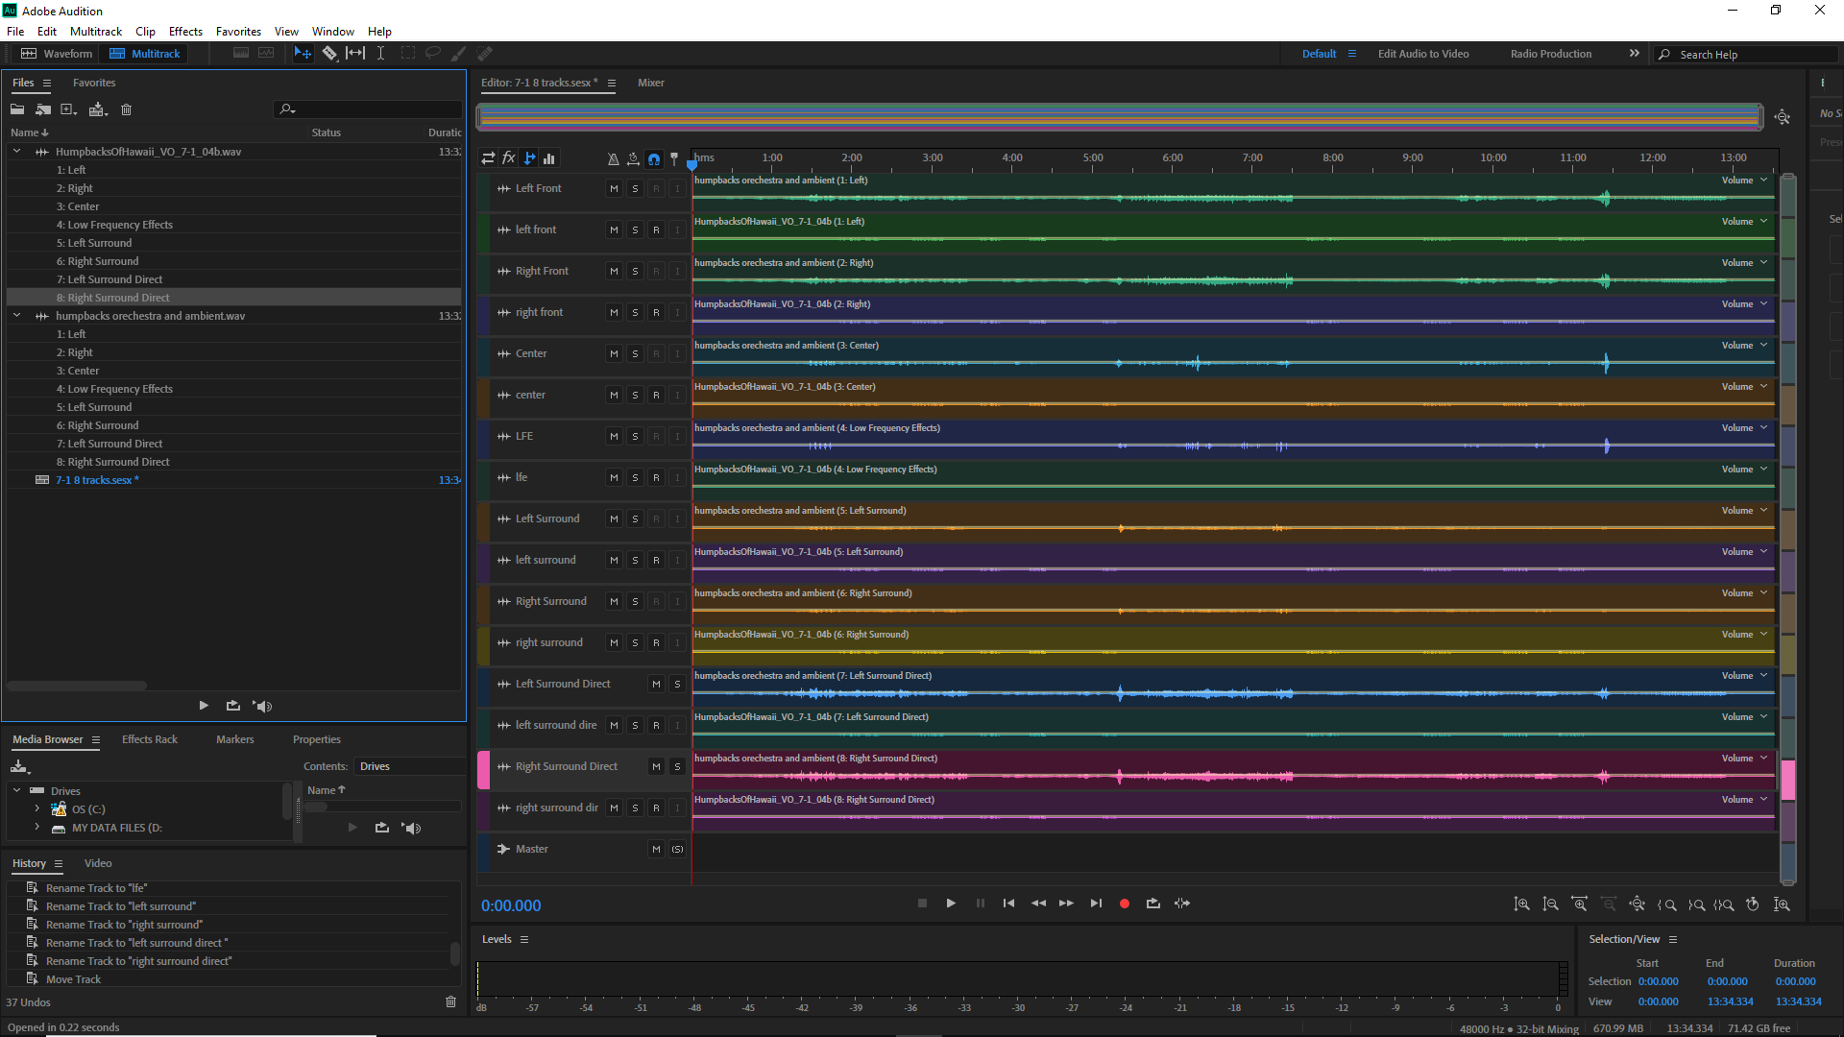The width and height of the screenshot is (1844, 1037).
Task: Select Edit Audio to Video workspace
Action: point(1422,54)
